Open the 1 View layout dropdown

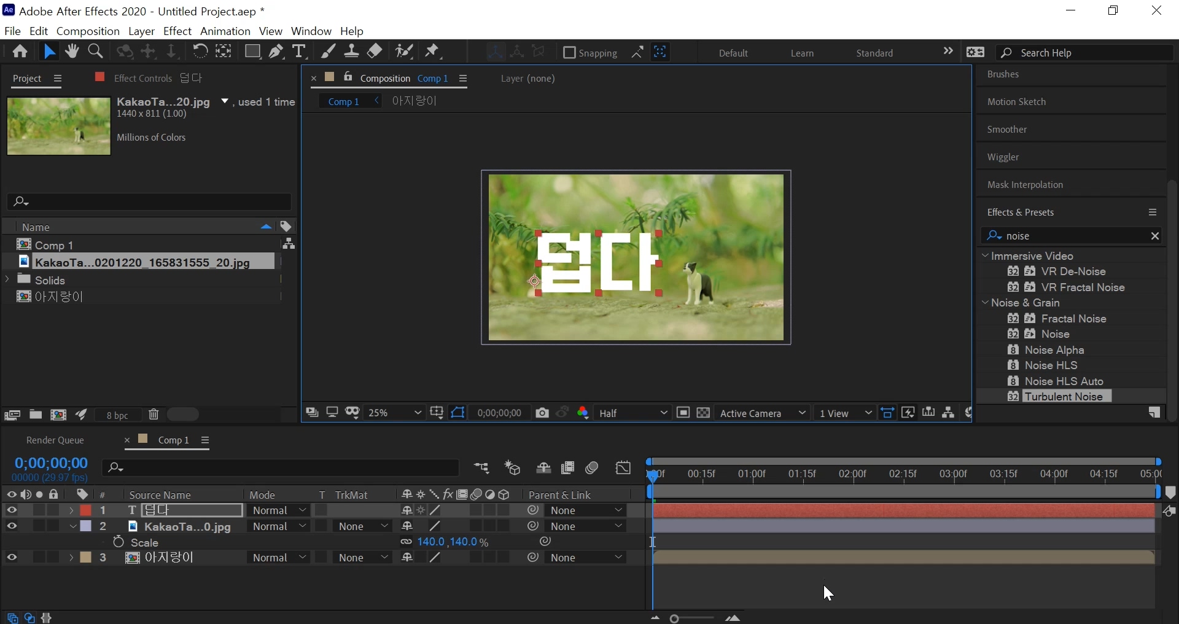tap(845, 413)
